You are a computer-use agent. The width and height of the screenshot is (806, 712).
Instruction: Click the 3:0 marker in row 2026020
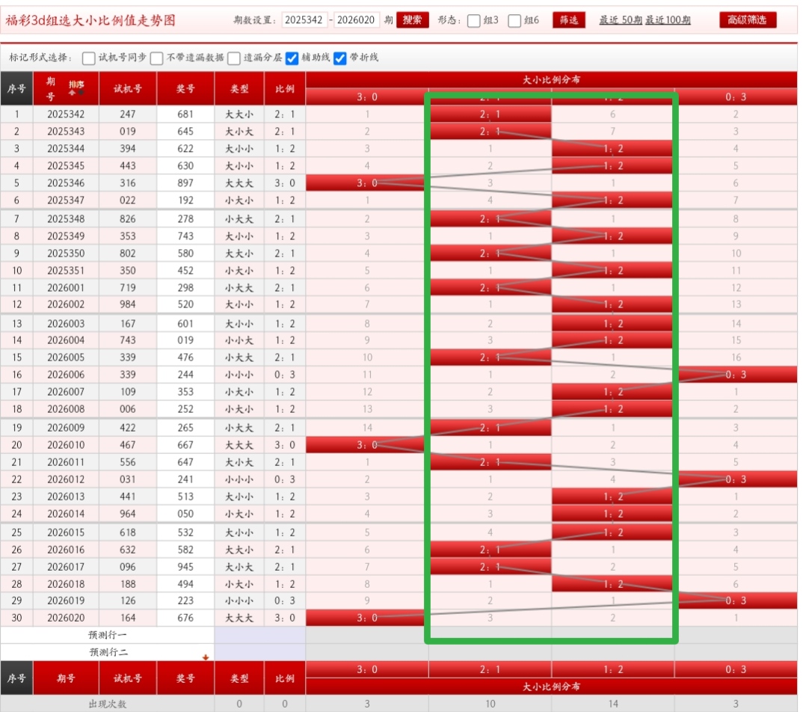coord(366,618)
